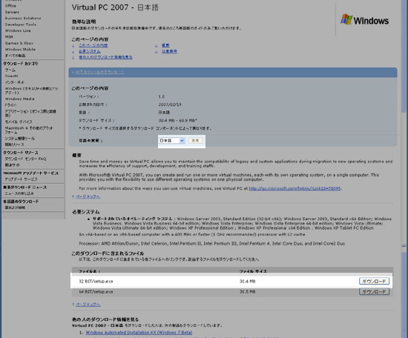Open Windows security updates category link
The width and height of the screenshot is (408, 338).
(31, 90)
